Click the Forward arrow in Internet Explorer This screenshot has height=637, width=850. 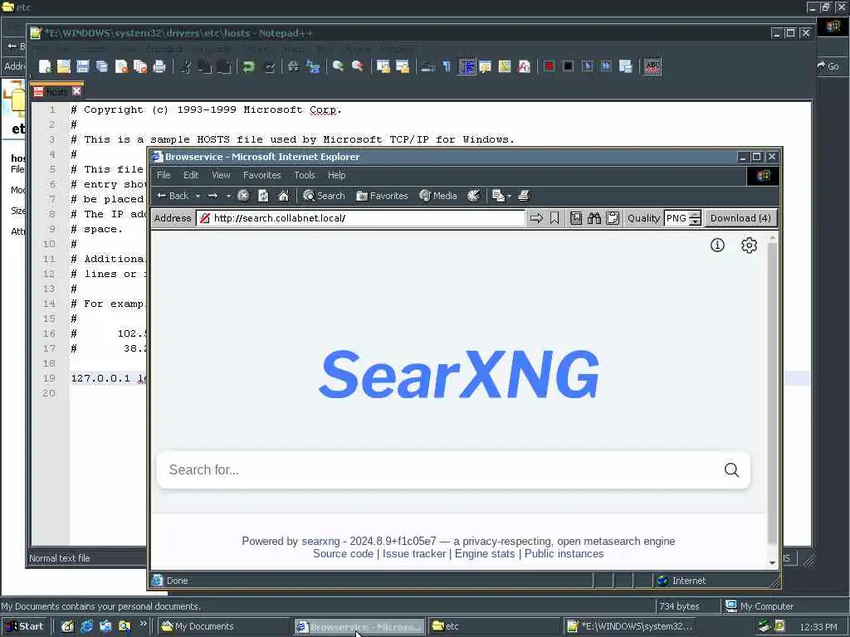click(x=213, y=196)
